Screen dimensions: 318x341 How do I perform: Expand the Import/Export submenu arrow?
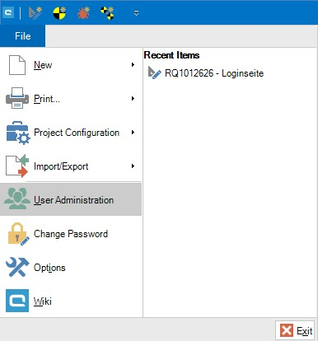(133, 166)
